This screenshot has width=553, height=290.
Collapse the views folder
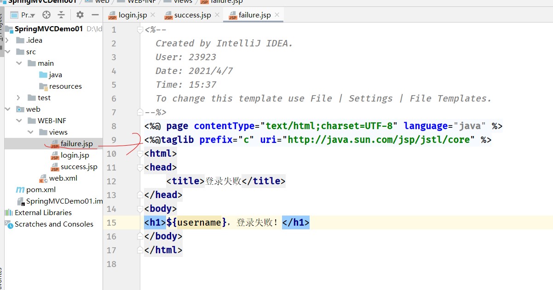click(30, 132)
